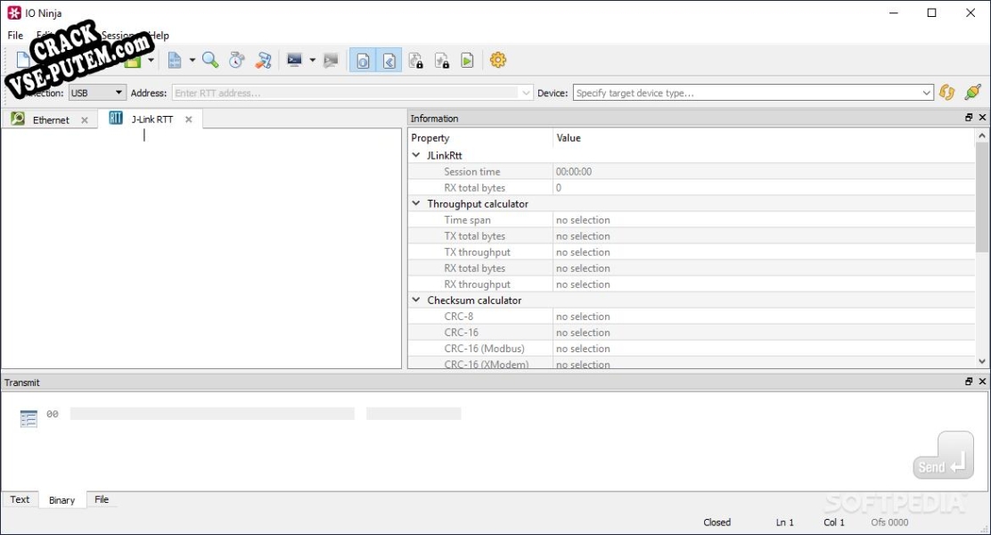
Task: Click the terminal monitor icon in toolbar
Action: pos(294,60)
